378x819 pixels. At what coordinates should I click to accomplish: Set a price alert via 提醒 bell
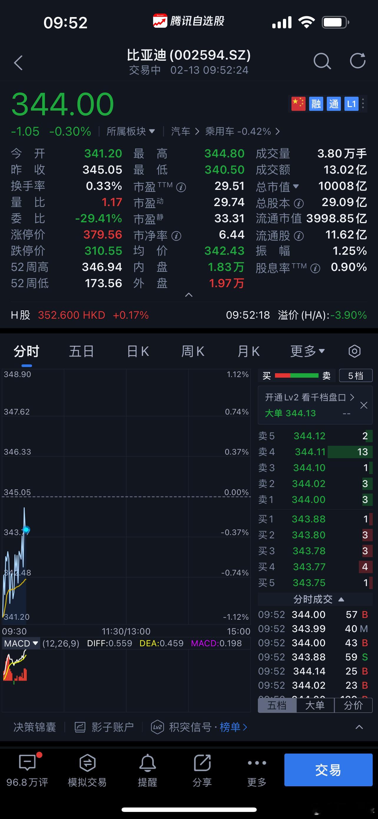point(147,770)
